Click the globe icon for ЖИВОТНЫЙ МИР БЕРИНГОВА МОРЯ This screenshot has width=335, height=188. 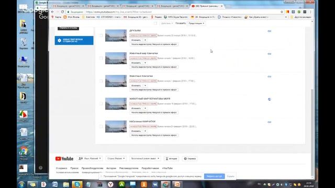270,99
